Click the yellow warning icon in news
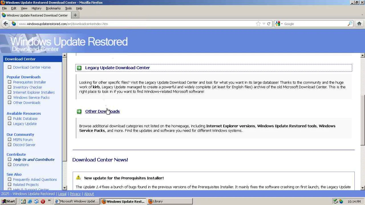 [x=78, y=178]
